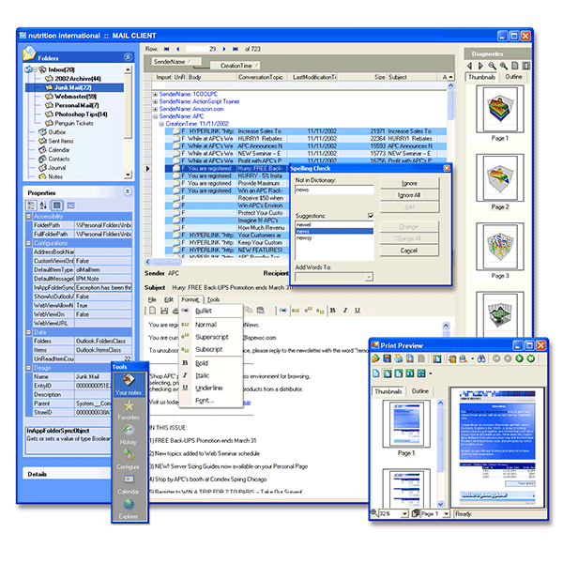Viewport: 563px width, 563px height.
Task: Click the Not in Dictionary input field
Action: tap(334, 190)
